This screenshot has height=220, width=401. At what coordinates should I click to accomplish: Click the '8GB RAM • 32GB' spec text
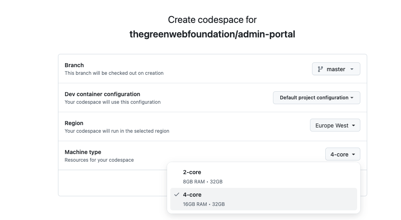[x=203, y=182]
